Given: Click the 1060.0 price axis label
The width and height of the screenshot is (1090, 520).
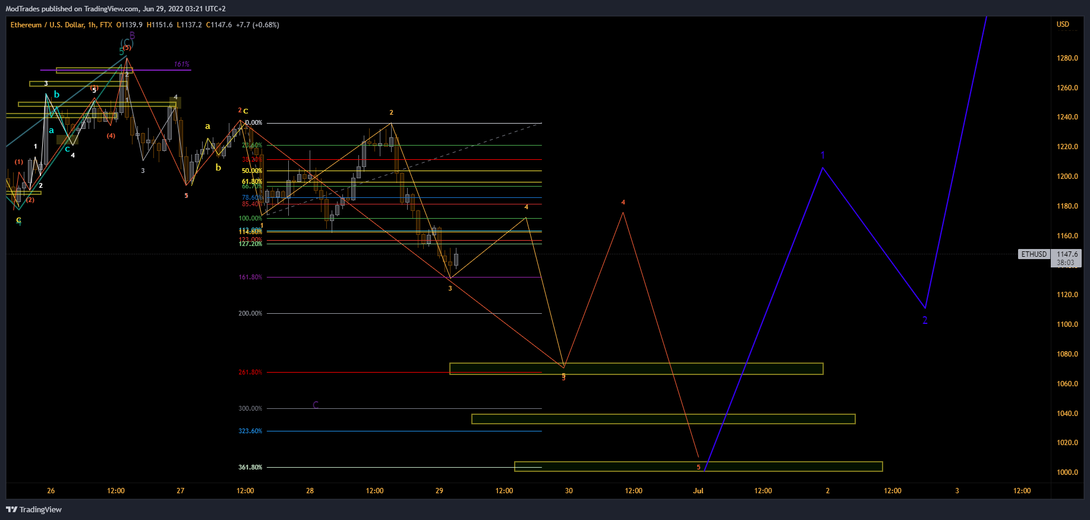Looking at the screenshot, I should click(1067, 384).
